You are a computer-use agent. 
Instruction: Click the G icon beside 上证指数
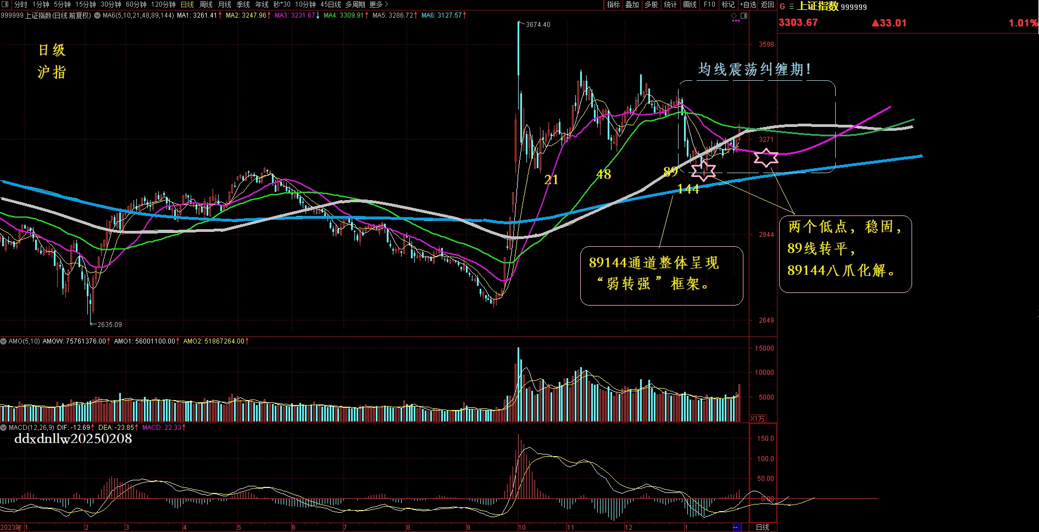pyautogui.click(x=782, y=7)
